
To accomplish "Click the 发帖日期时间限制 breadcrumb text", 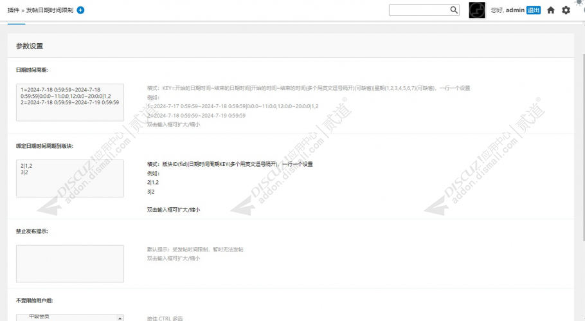I will pyautogui.click(x=50, y=10).
